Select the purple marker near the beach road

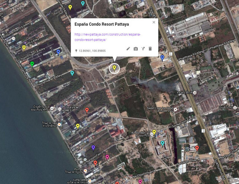pos(93,148)
